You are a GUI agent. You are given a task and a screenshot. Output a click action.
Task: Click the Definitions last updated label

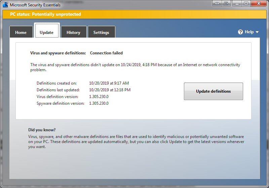click(x=58, y=90)
